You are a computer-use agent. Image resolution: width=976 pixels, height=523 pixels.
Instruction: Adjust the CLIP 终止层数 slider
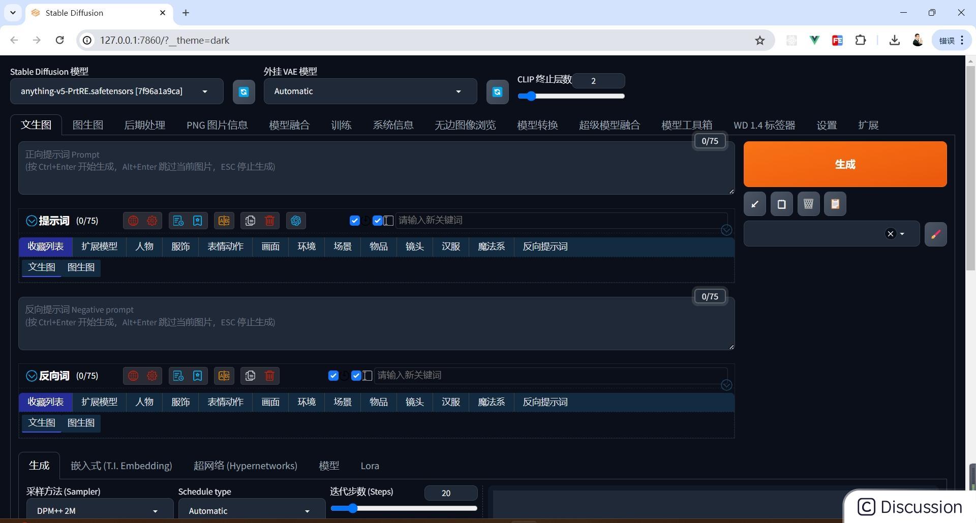pyautogui.click(x=571, y=96)
